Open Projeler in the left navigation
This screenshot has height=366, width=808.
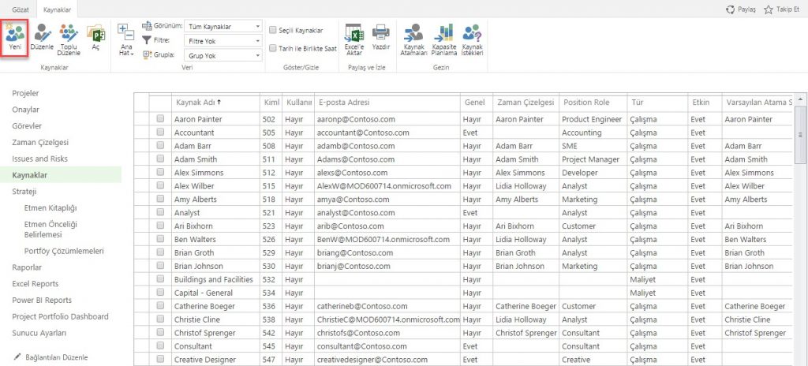(x=25, y=93)
